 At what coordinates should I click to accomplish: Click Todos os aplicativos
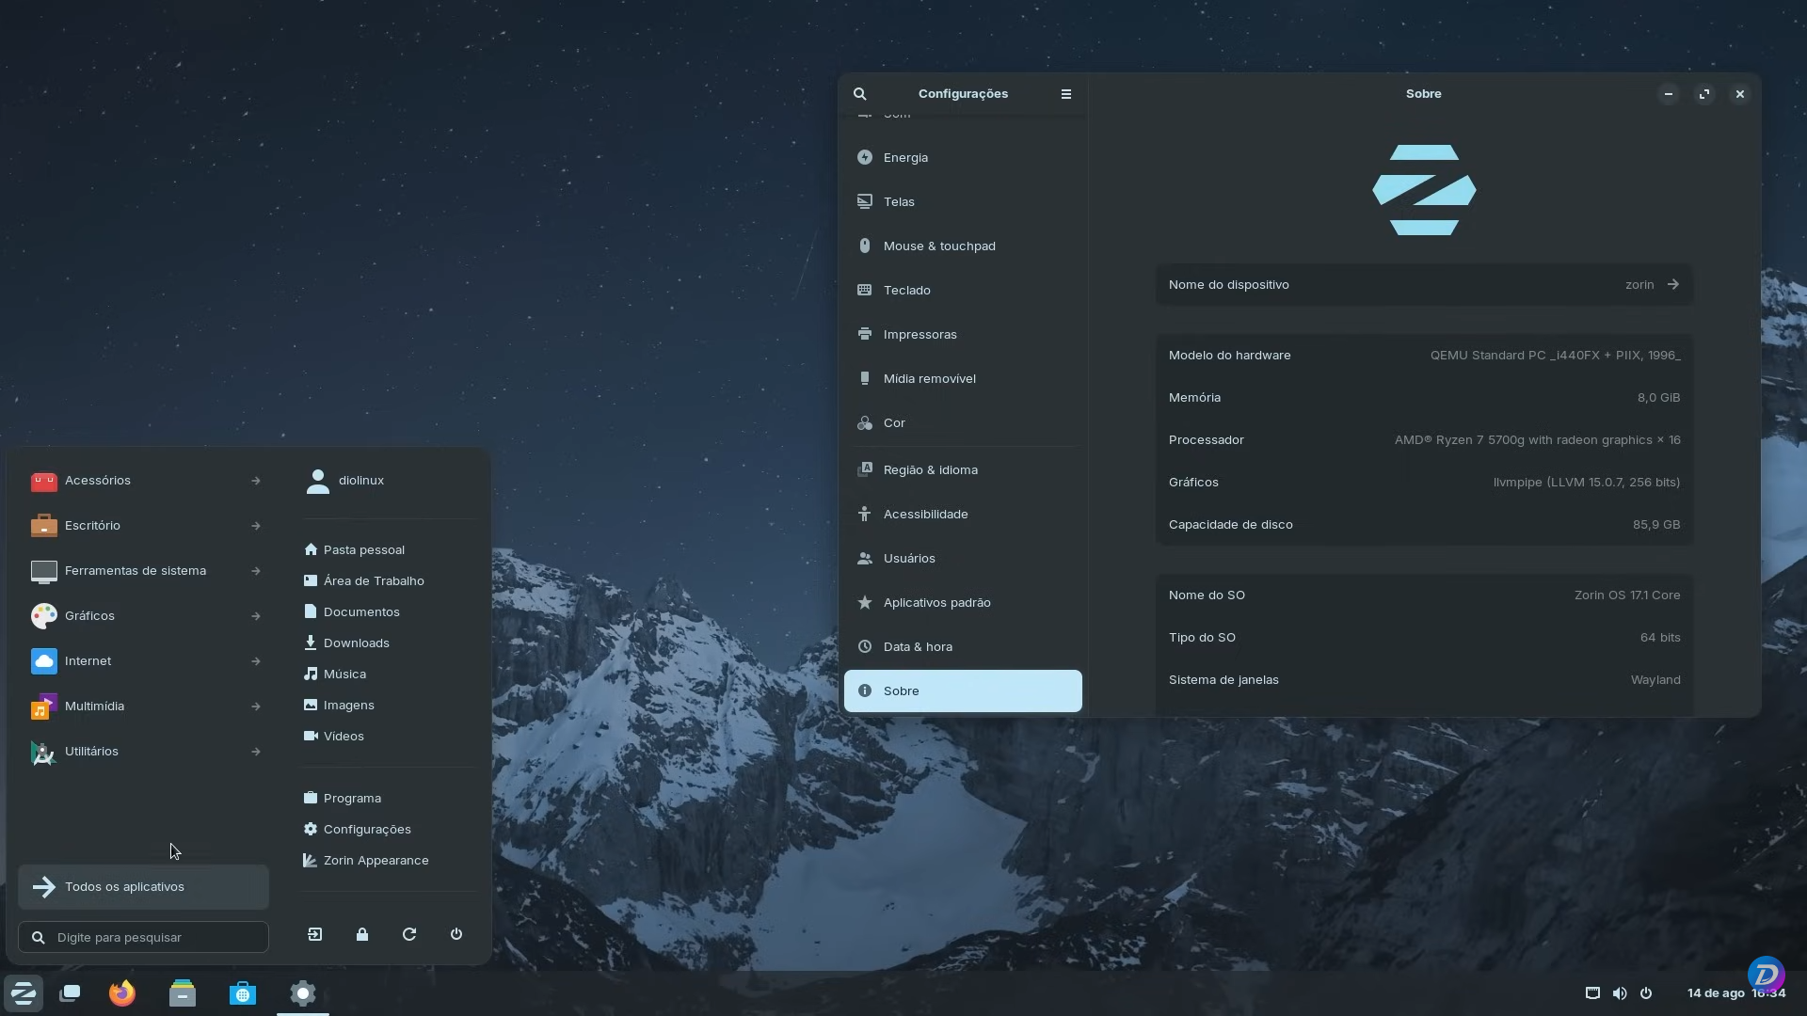pyautogui.click(x=124, y=886)
